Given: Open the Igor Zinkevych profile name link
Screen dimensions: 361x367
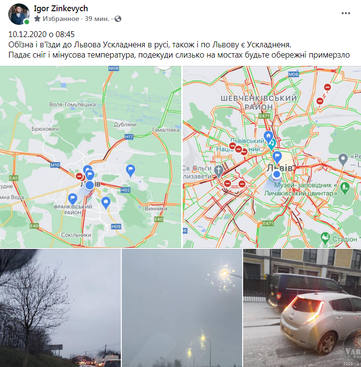Looking at the screenshot, I should (x=61, y=8).
